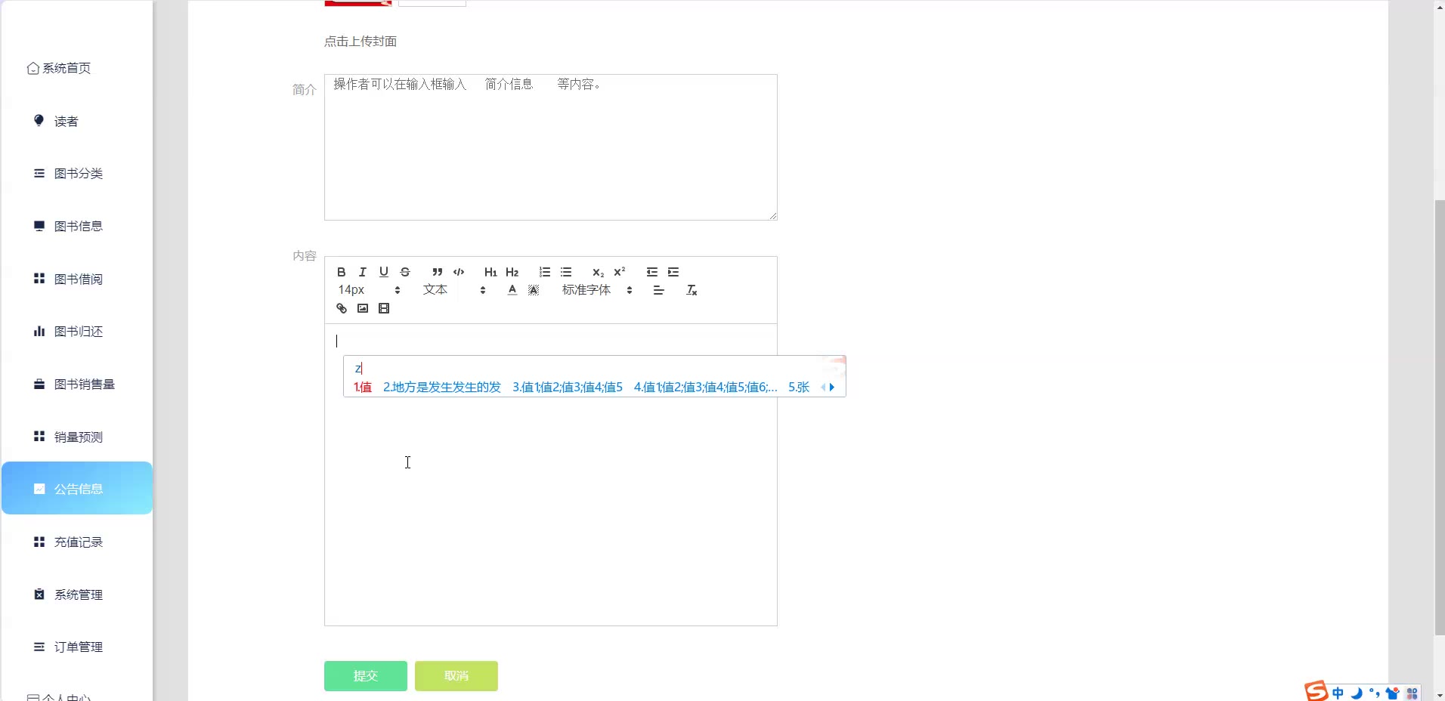
Task: Show next page of IME candidates
Action: coord(832,388)
